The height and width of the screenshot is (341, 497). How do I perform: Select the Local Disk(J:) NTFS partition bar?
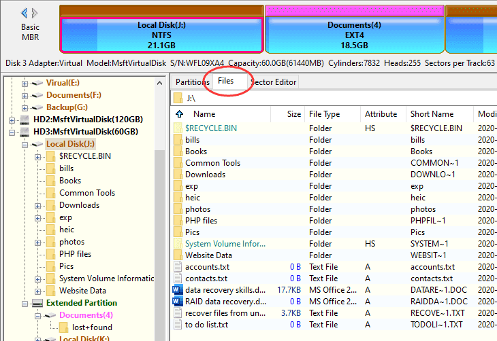point(161,35)
